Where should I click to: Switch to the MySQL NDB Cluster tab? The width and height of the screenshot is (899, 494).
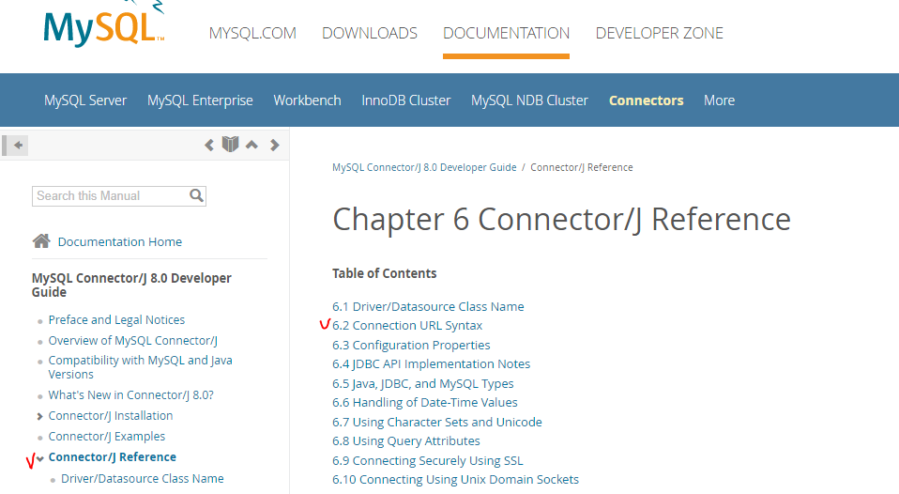(530, 100)
